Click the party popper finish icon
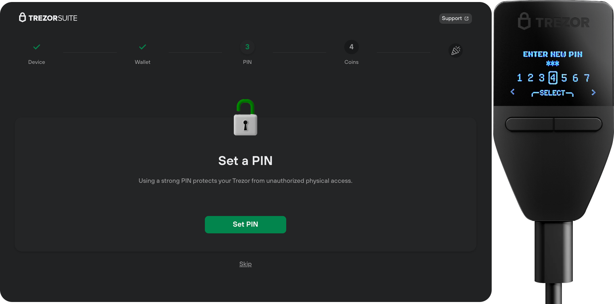Viewport: 614px width, 304px height. click(456, 50)
